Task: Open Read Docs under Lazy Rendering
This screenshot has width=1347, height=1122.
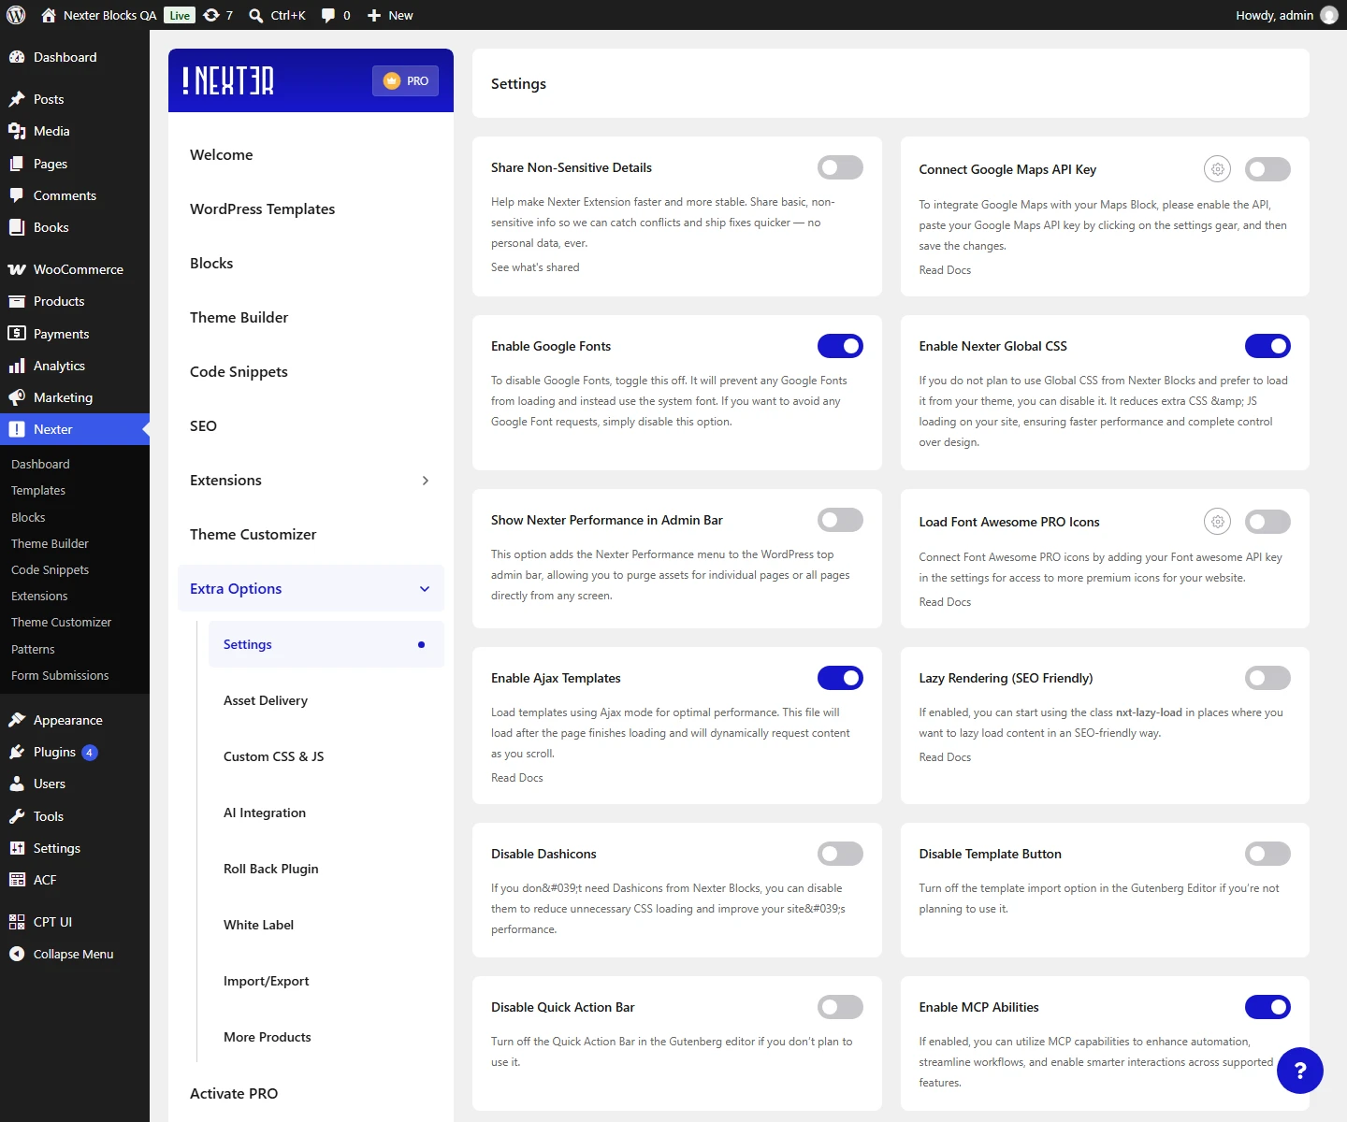Action: [x=945, y=757]
